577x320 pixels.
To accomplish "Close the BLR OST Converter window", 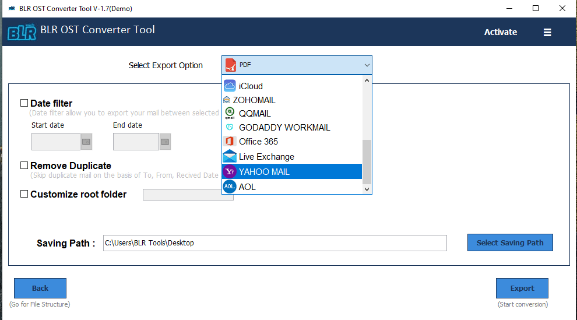I will [x=562, y=9].
